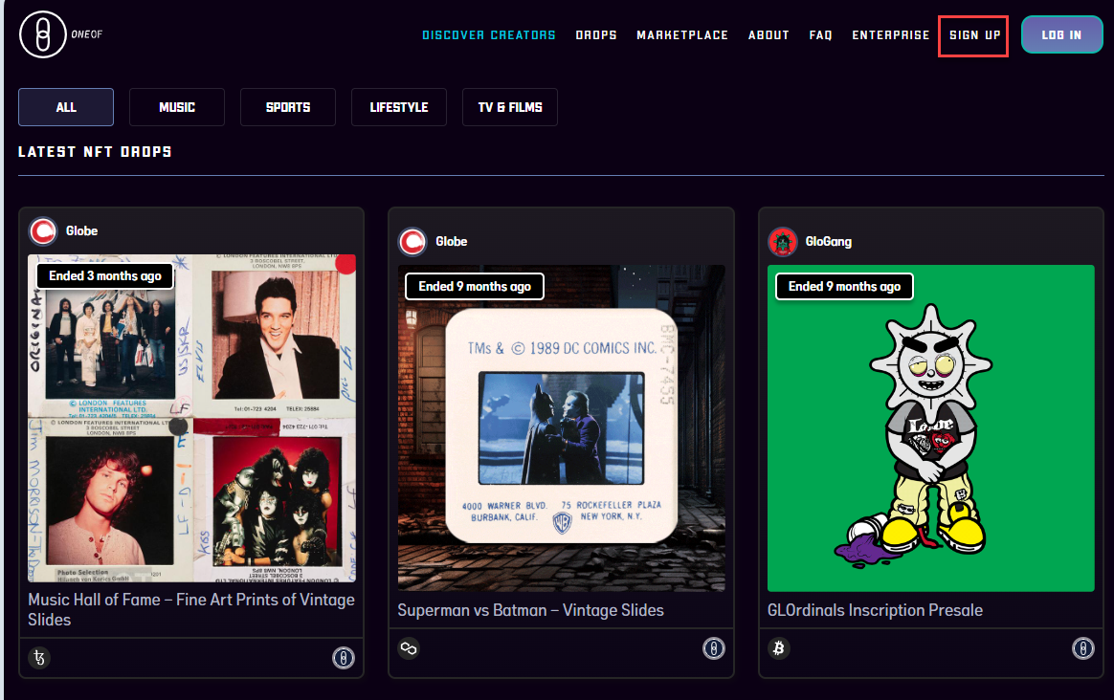
Task: Click OneOf badge icon on Music Hall card
Action: point(344,658)
